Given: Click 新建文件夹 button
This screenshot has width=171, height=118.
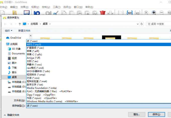Looking at the screenshot, I should coord(24,31).
